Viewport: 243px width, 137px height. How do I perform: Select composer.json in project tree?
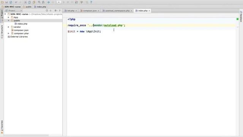20,30
